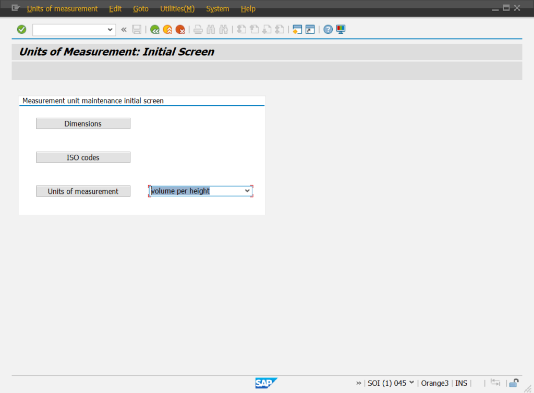Image resolution: width=534 pixels, height=393 pixels.
Task: Create a new session via toolbar icon
Action: coord(297,30)
